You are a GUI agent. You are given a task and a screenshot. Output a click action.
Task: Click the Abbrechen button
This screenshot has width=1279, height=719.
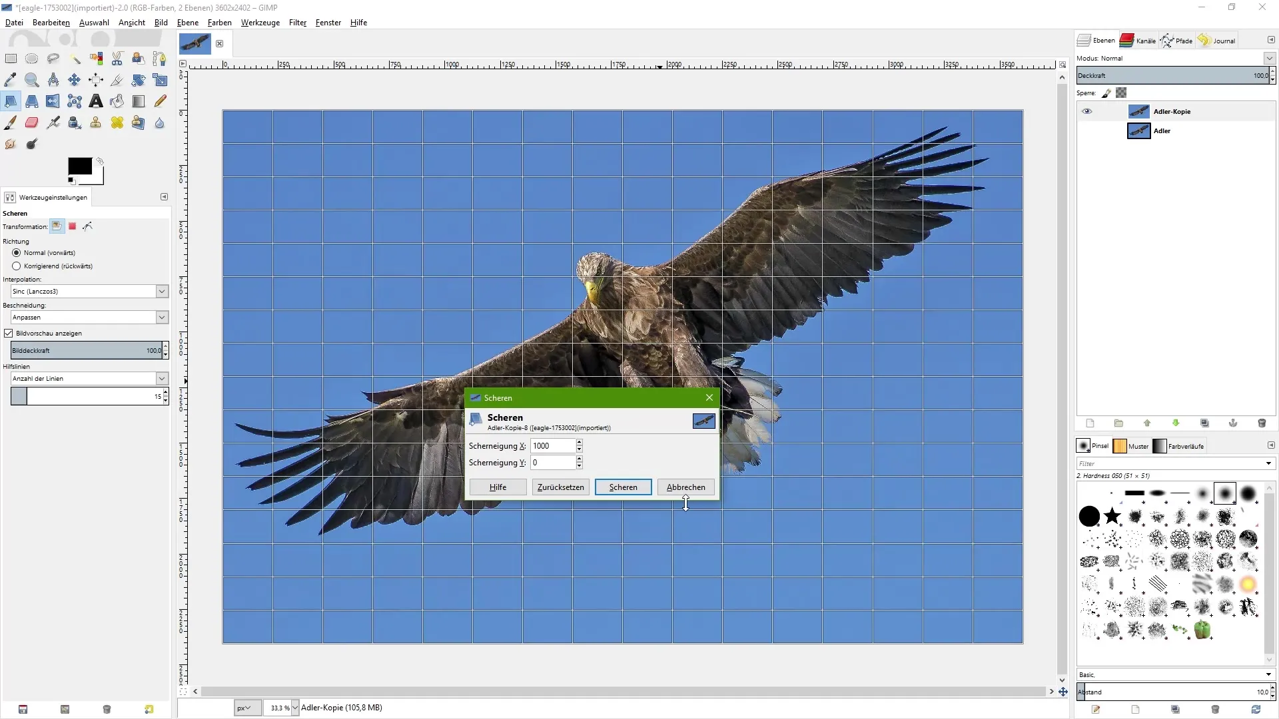coord(686,487)
